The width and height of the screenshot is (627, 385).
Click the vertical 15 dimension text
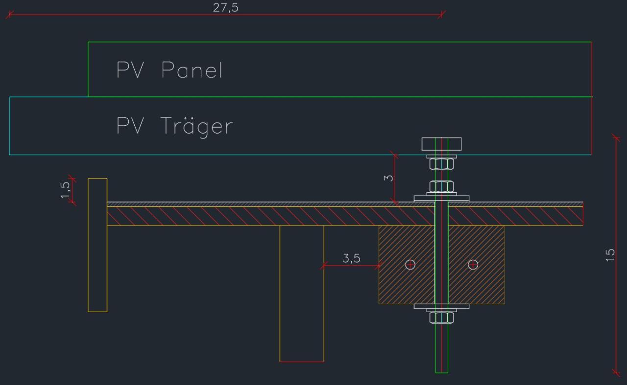pyautogui.click(x=610, y=255)
